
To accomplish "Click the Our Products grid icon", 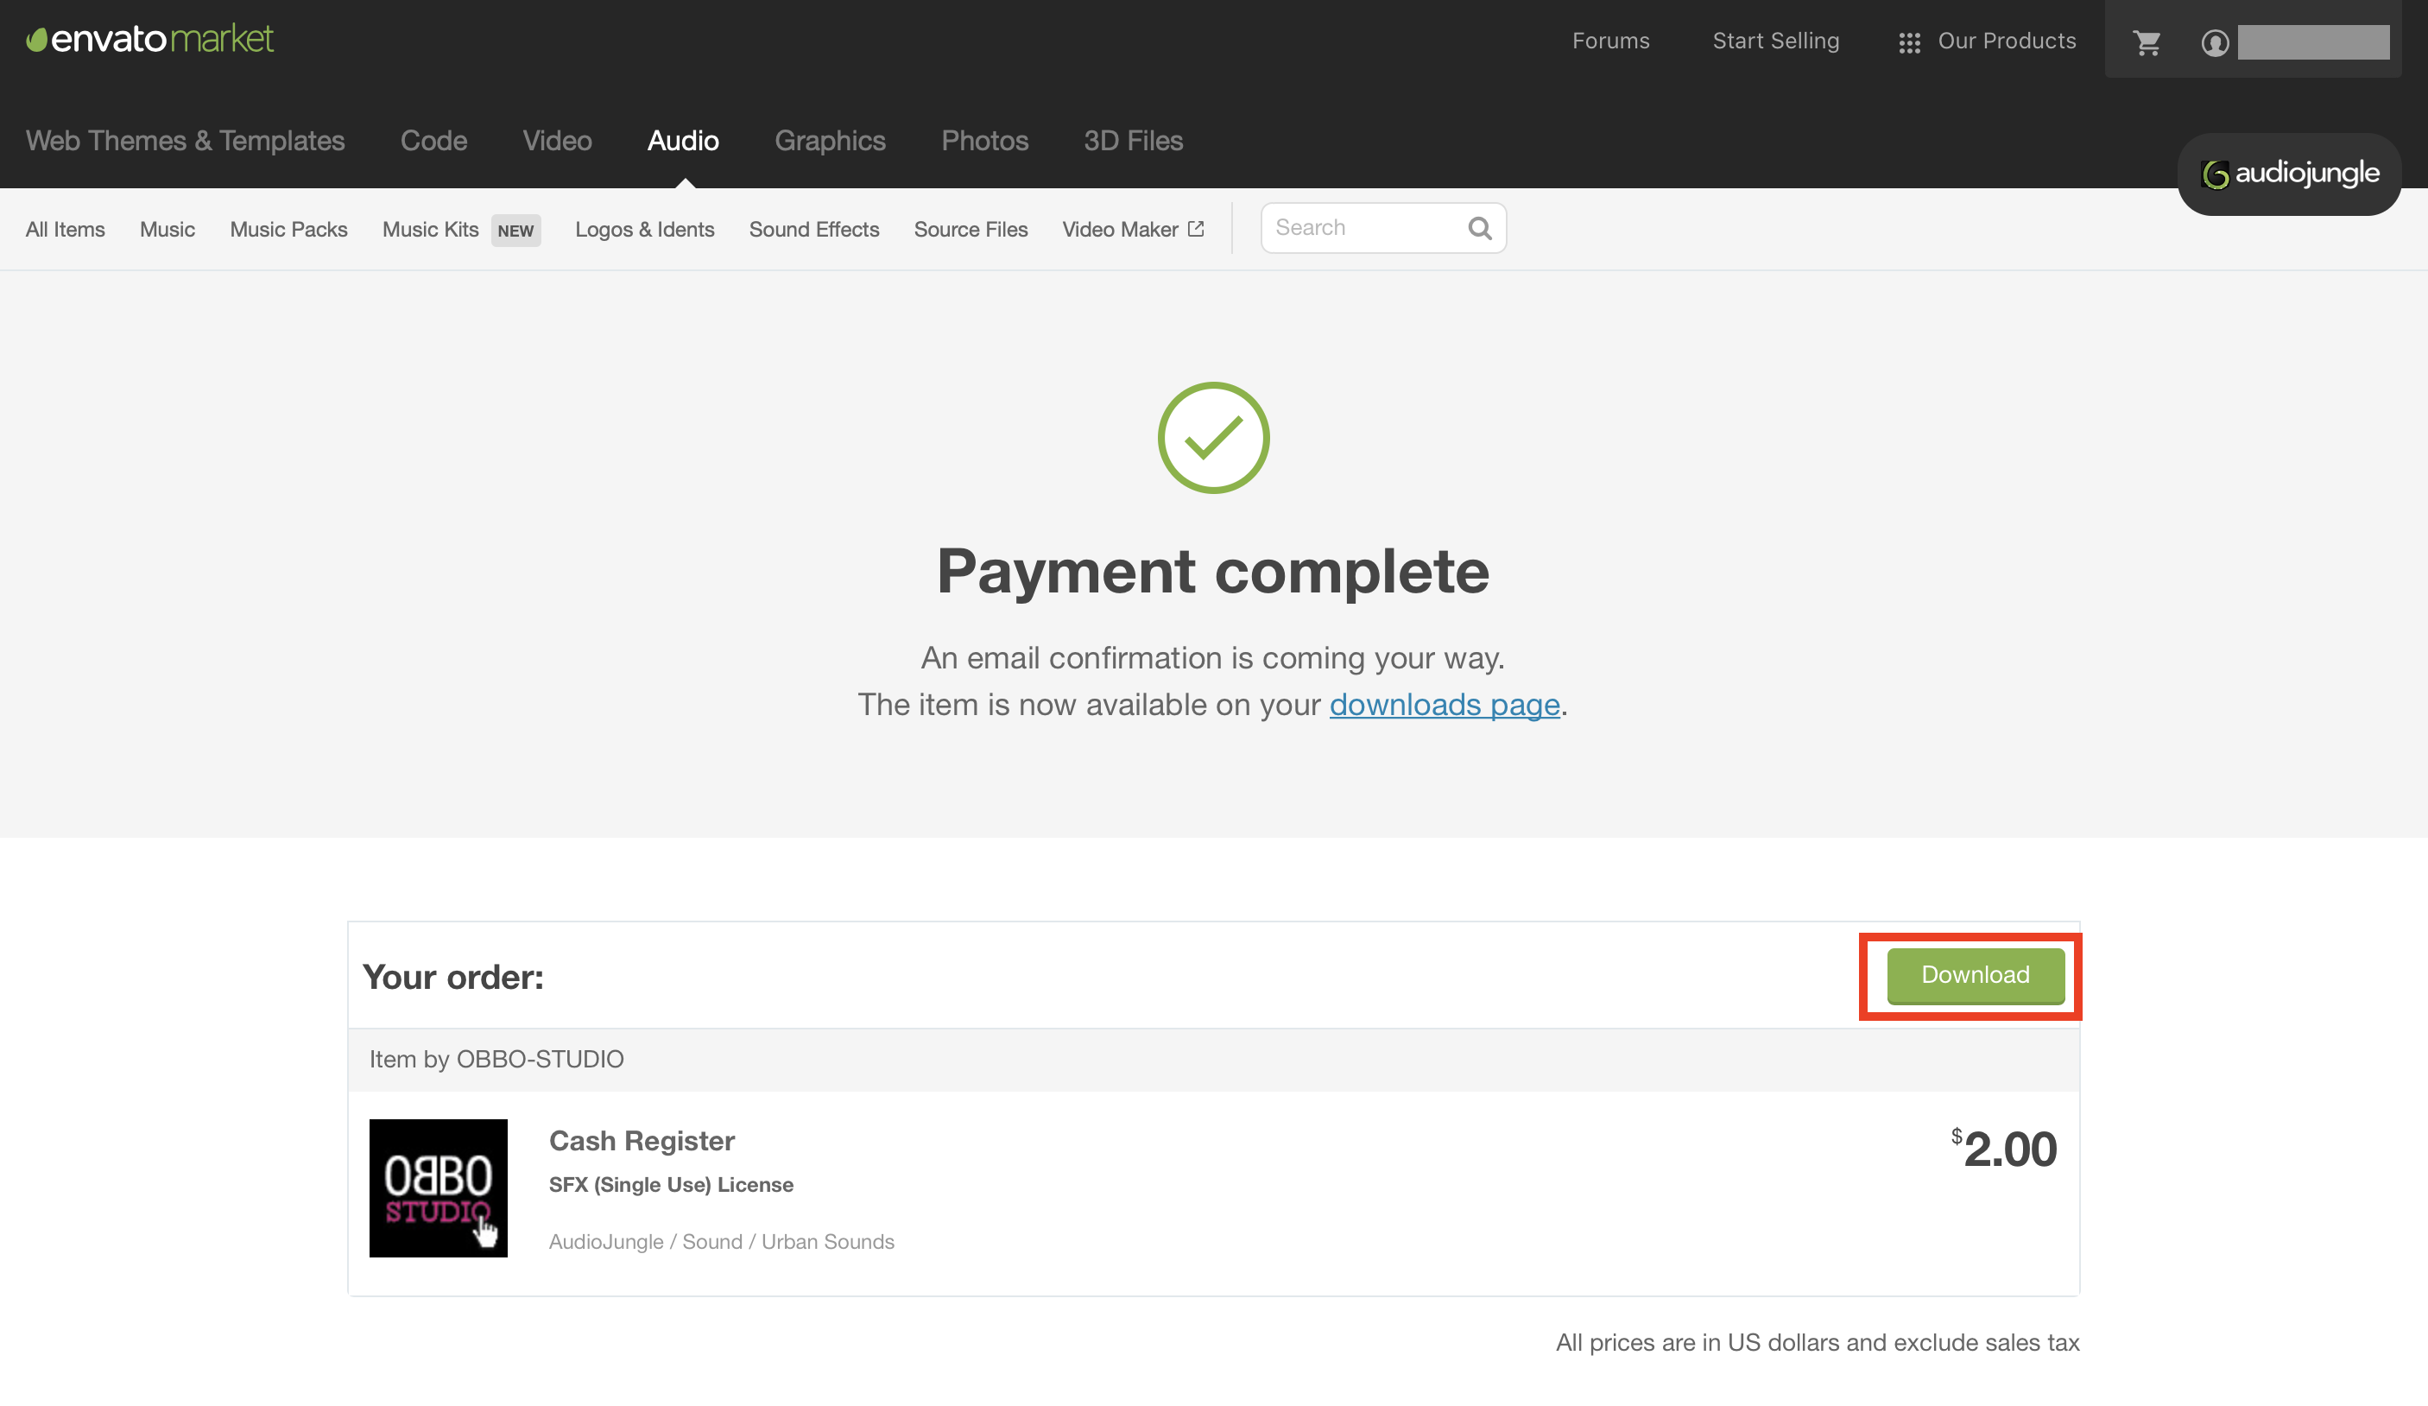I will (1909, 42).
